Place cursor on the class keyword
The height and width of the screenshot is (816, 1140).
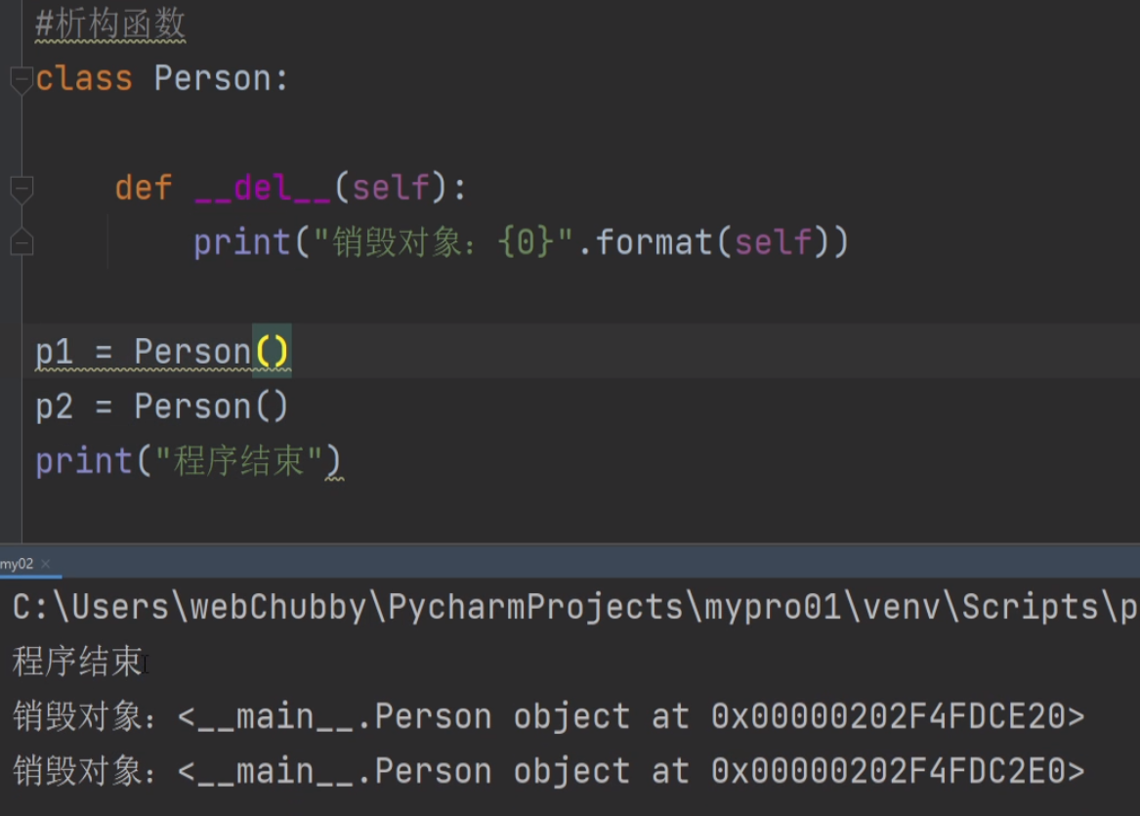coord(84,78)
